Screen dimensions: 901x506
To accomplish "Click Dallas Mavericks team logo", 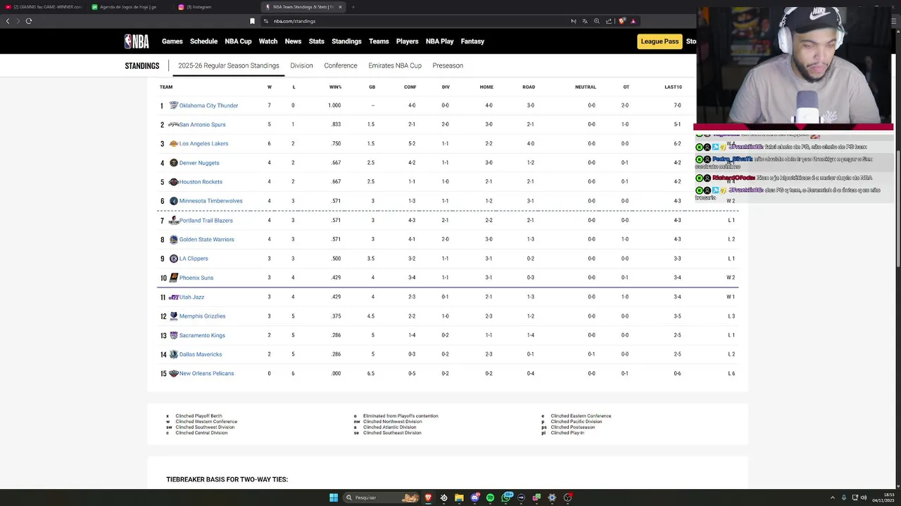I will (x=174, y=354).
